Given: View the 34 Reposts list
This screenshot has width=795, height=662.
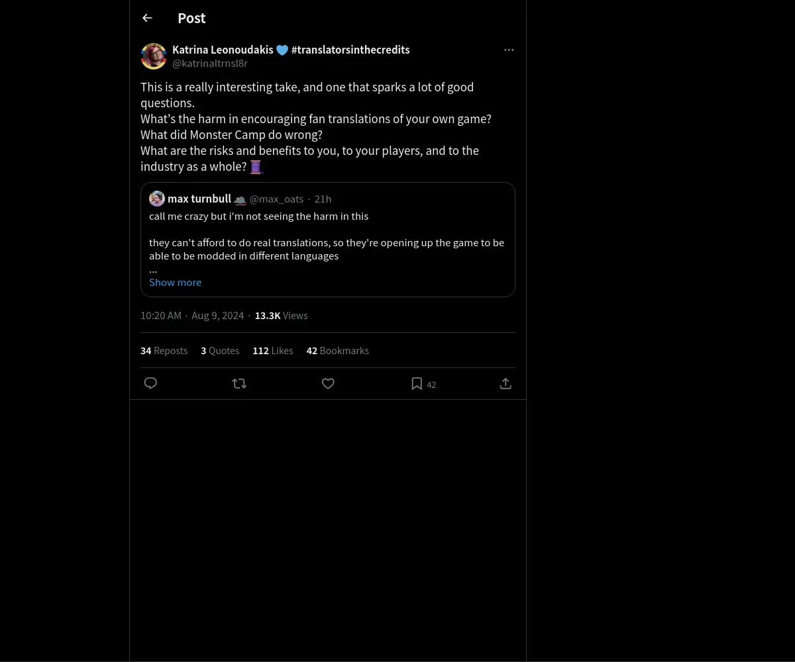Looking at the screenshot, I should [x=164, y=350].
